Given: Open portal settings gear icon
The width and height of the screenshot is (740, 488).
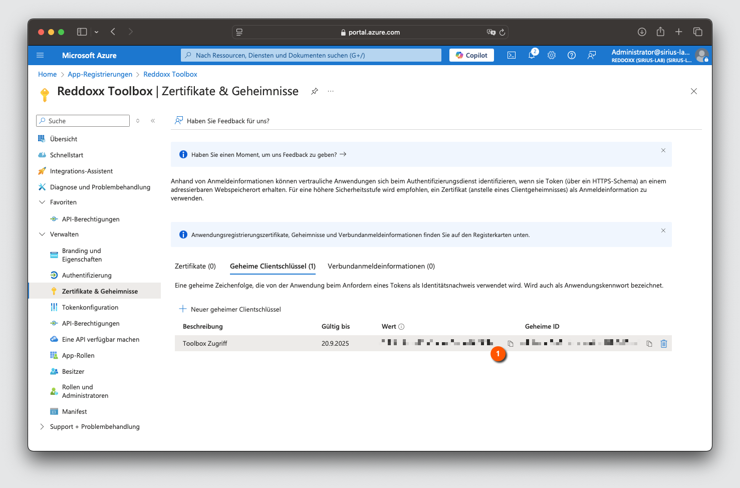Looking at the screenshot, I should 552,55.
